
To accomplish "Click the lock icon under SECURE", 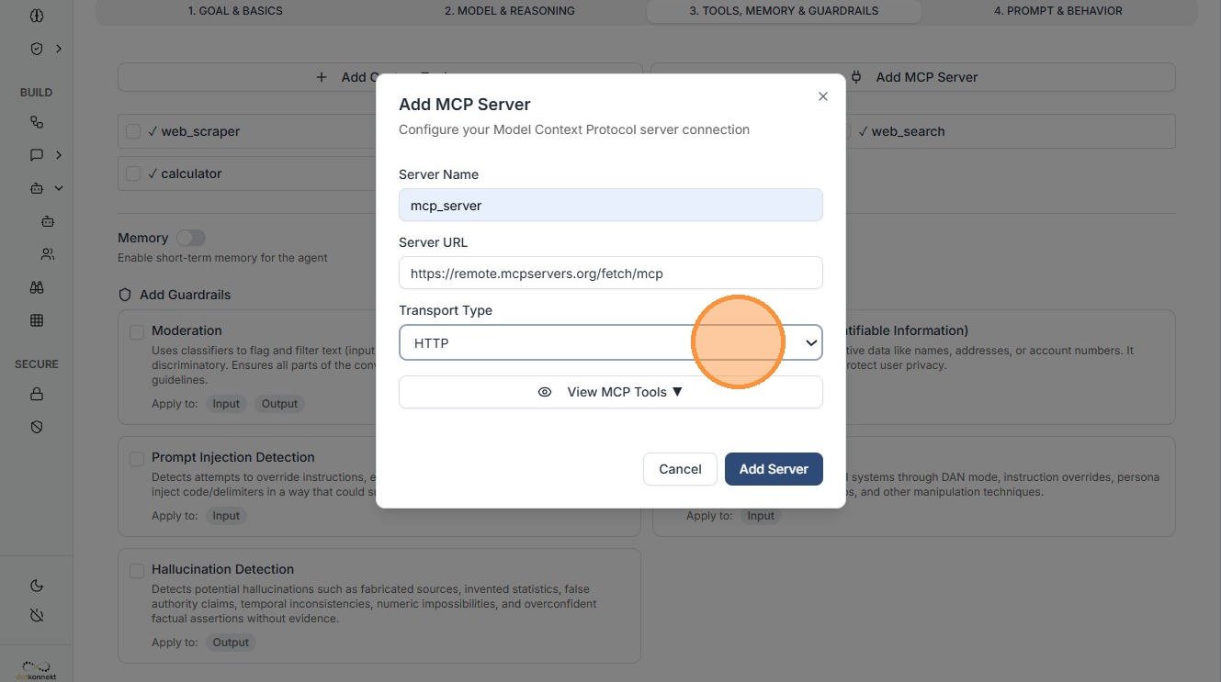I will coord(37,394).
